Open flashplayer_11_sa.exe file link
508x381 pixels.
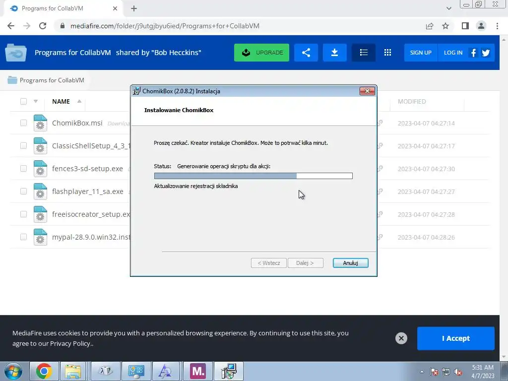(x=88, y=191)
